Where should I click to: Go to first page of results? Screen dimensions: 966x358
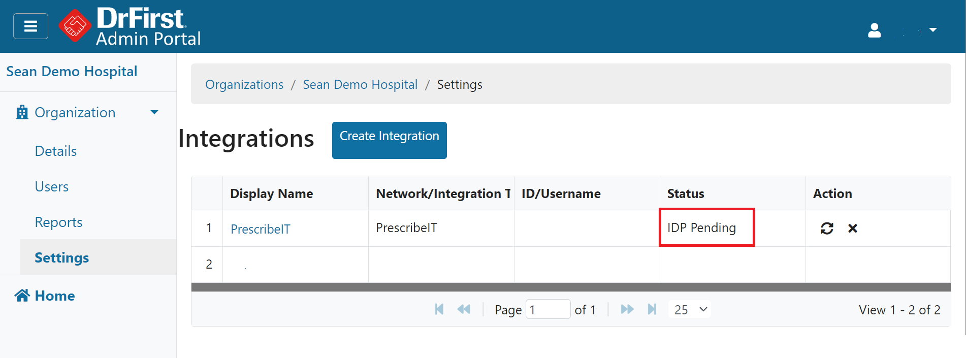pyautogui.click(x=439, y=309)
